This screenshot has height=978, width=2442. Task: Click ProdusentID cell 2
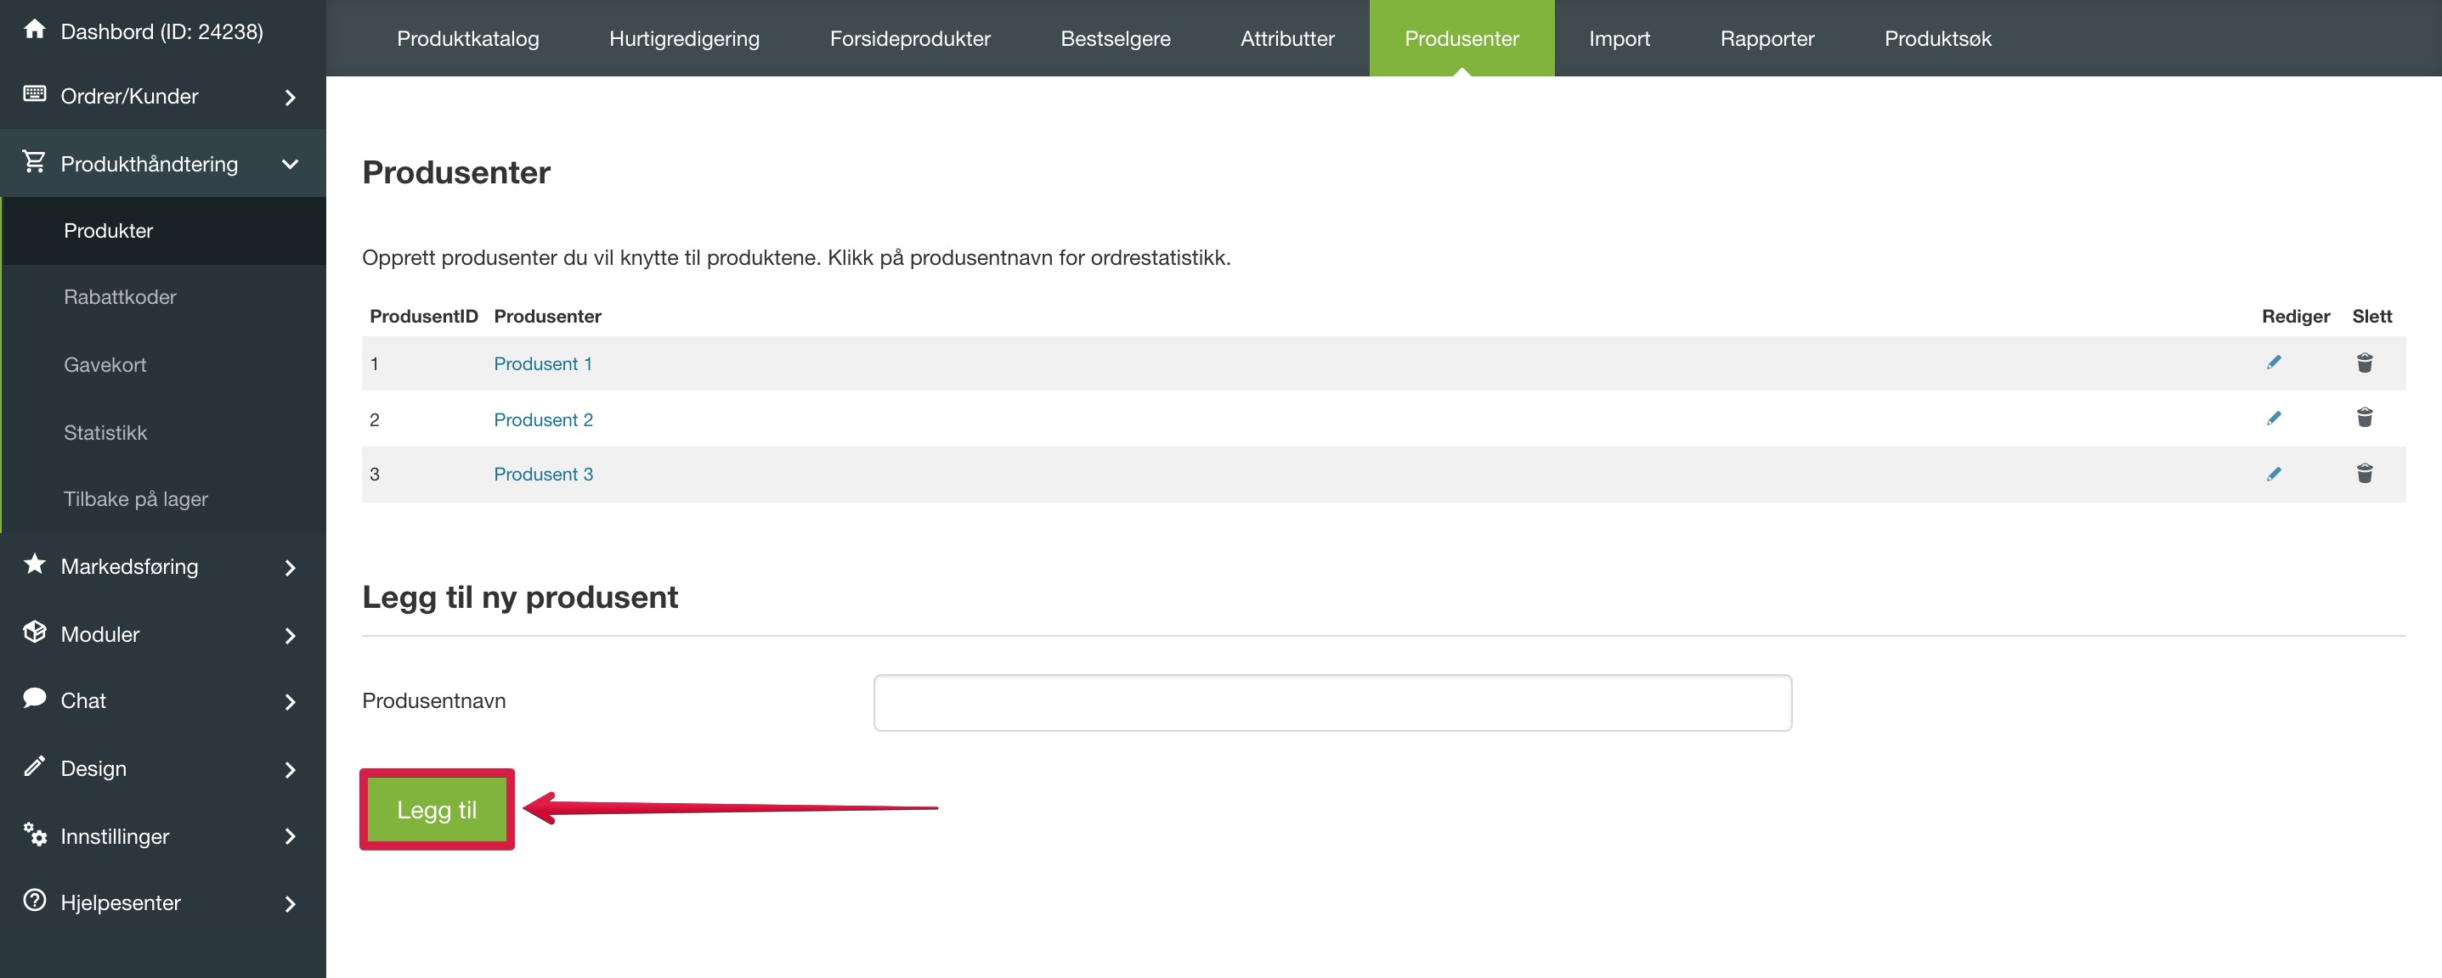[375, 419]
